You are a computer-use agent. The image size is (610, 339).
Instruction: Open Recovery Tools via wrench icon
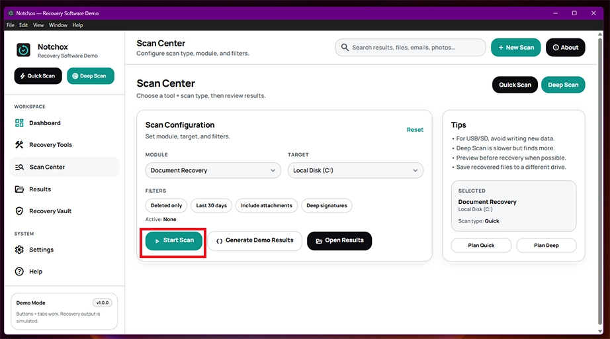(19, 145)
